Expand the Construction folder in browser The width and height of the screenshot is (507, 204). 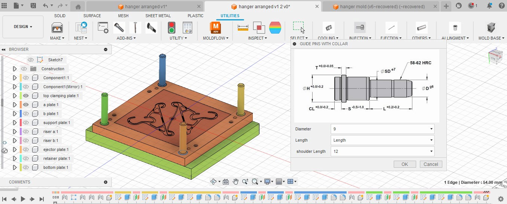coord(15,69)
